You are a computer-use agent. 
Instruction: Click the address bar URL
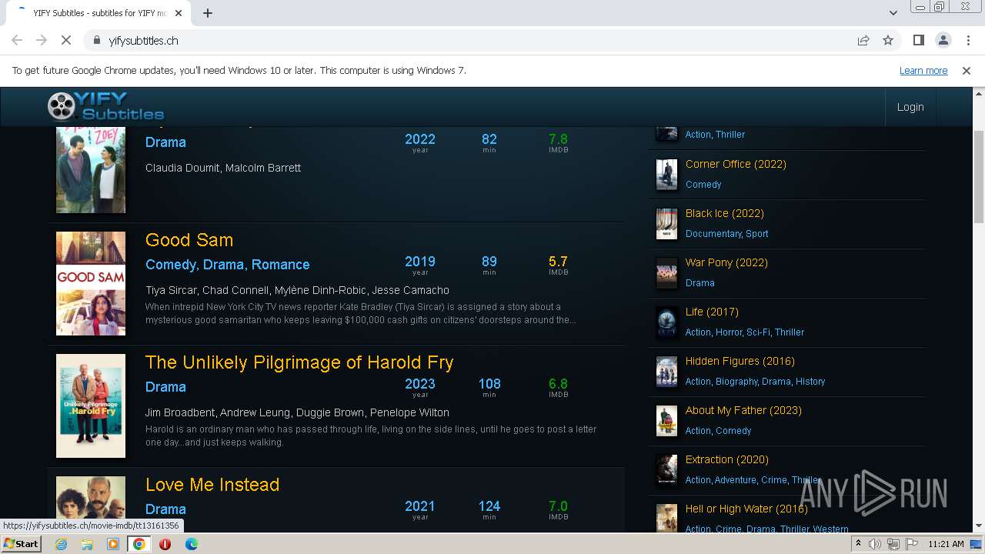(143, 40)
